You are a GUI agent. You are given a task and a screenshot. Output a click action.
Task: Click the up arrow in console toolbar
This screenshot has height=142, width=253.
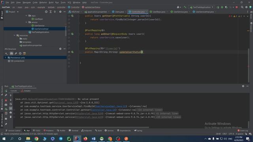(11, 95)
